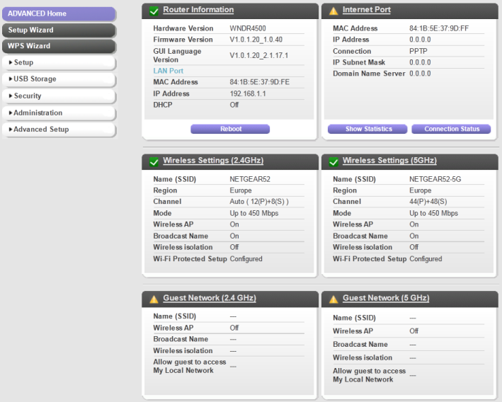Click the IP Subnet Mask label
The width and height of the screenshot is (502, 402).
click(x=359, y=62)
